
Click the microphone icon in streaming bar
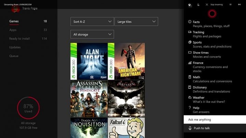point(198,5)
